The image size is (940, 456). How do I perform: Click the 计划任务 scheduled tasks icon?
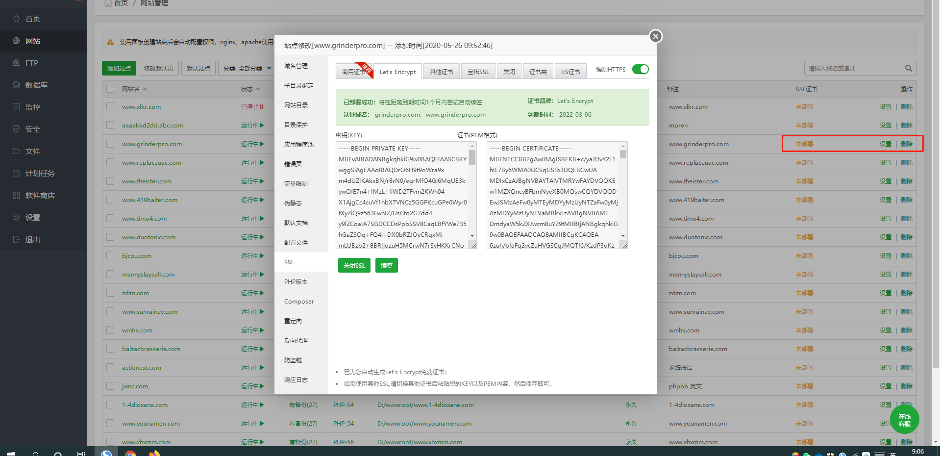(16, 173)
